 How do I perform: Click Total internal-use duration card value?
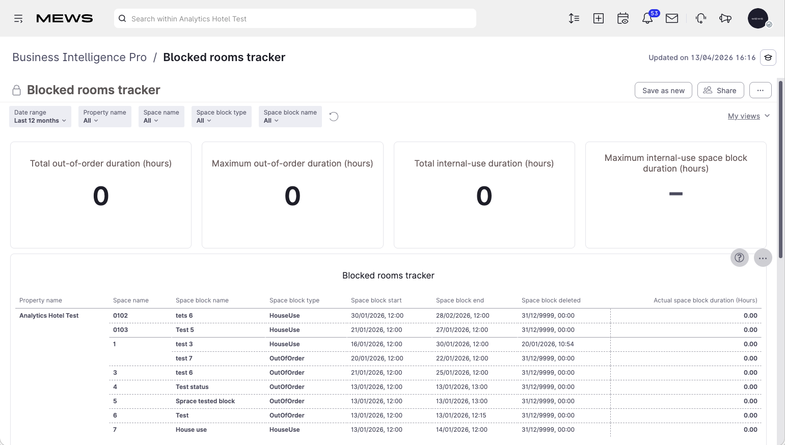point(484,196)
